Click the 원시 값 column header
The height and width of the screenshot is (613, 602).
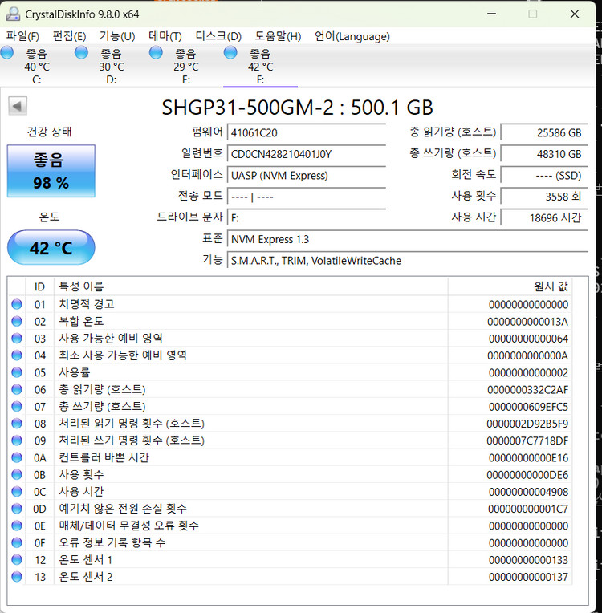(x=510, y=287)
